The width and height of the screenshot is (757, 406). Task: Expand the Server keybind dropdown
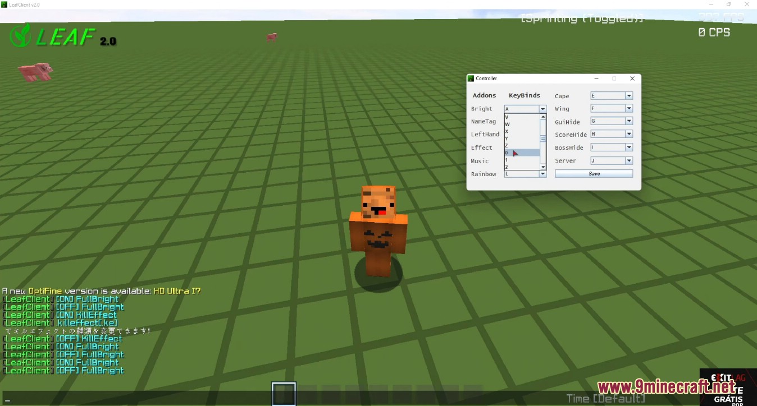pos(612,161)
